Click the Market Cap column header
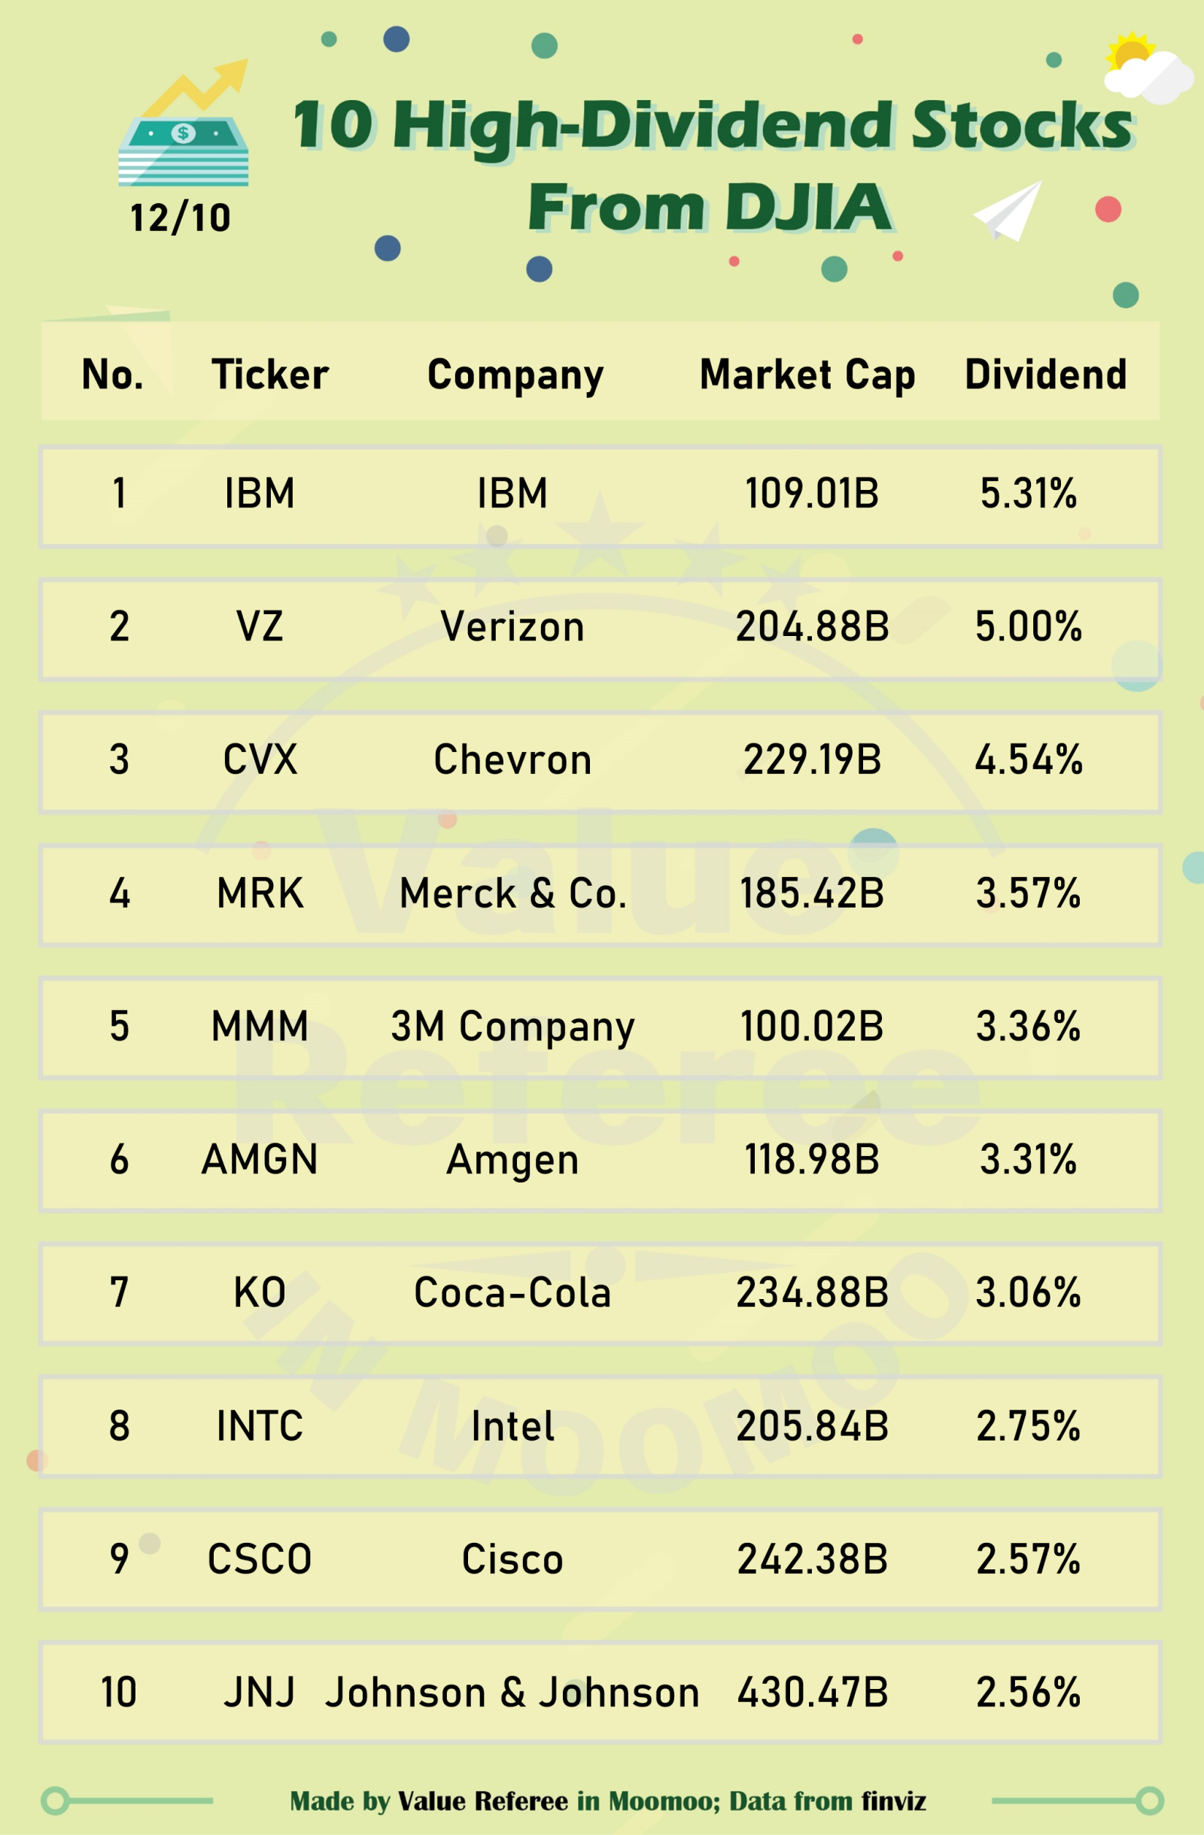The width and height of the screenshot is (1204, 1835). point(807,375)
